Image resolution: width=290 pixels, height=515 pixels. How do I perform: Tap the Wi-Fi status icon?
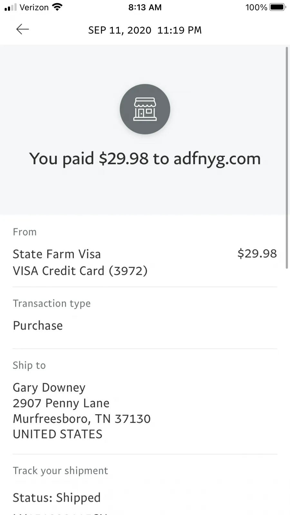tap(57, 7)
